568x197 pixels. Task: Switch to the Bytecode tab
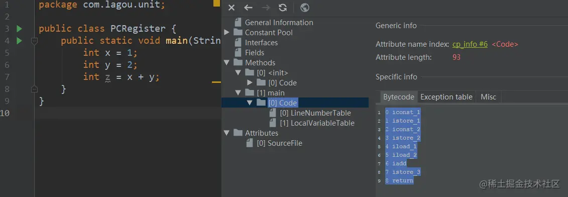[x=398, y=97]
